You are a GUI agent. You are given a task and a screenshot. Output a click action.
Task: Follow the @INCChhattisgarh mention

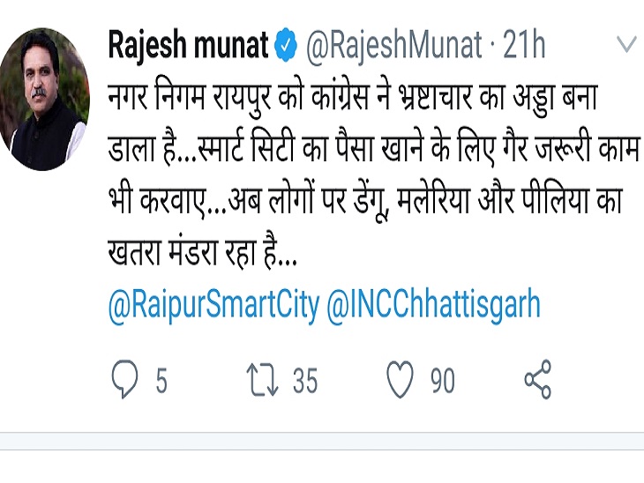tap(433, 305)
